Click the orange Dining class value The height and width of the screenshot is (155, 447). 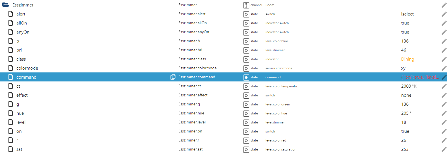(407, 59)
